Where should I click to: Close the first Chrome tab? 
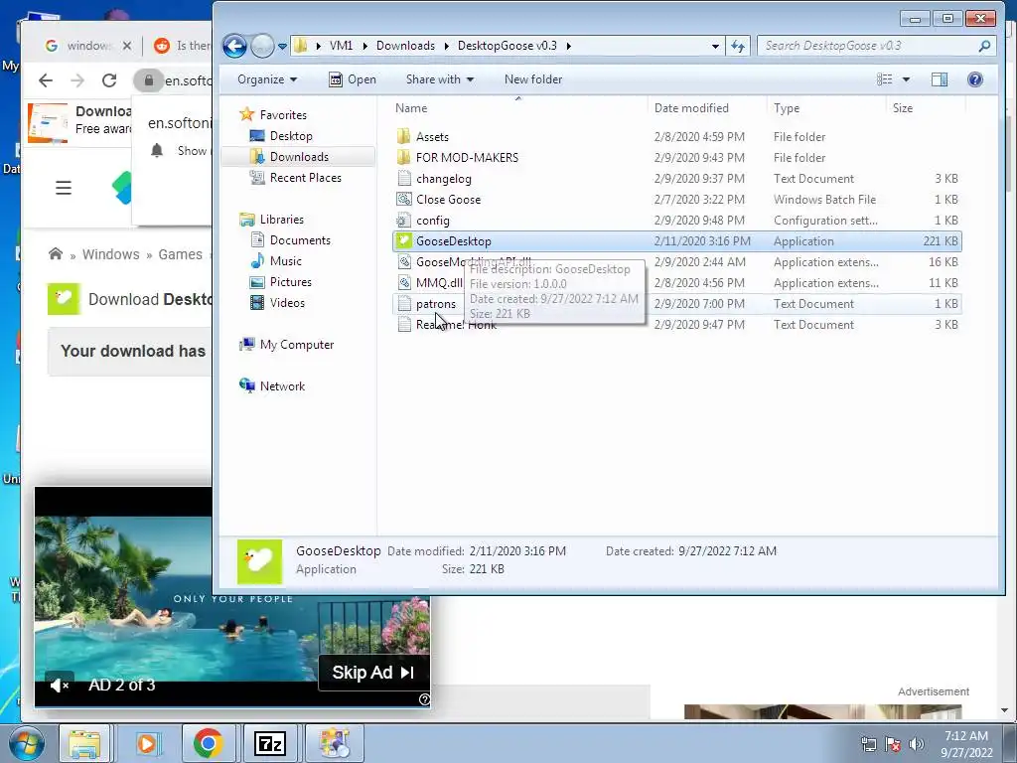tap(127, 46)
